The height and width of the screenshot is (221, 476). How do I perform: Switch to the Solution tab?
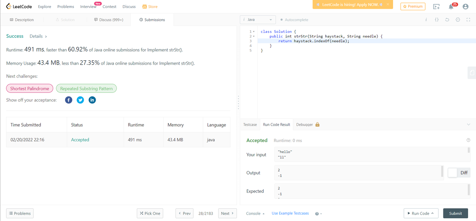(65, 20)
